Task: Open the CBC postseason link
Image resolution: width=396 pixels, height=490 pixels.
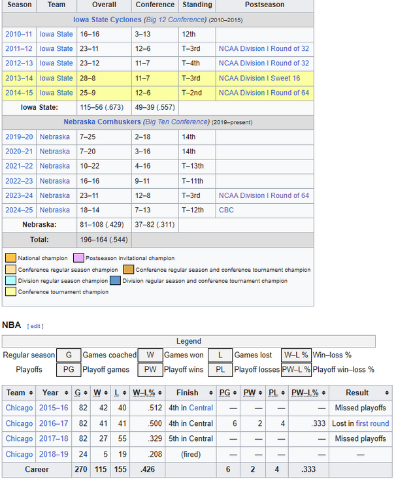Action: (226, 210)
